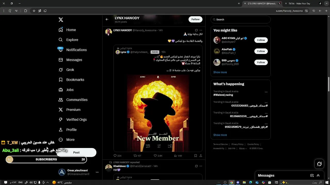Open Explore in the sidebar
330x185 pixels.
68,40
